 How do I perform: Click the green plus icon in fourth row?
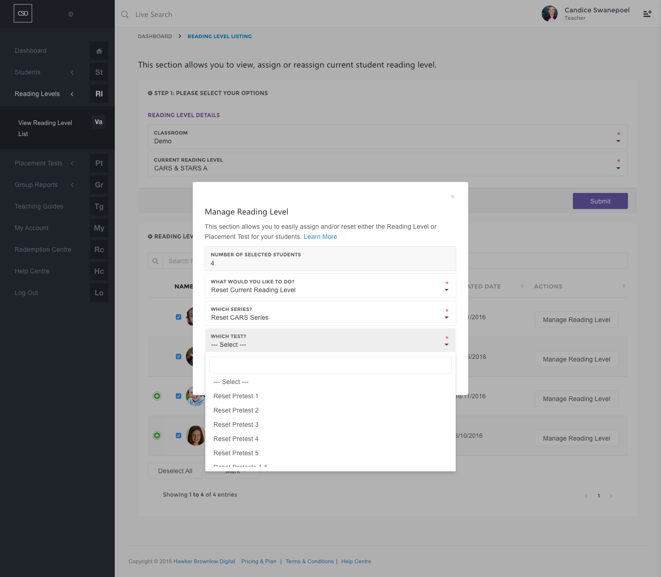click(x=157, y=436)
